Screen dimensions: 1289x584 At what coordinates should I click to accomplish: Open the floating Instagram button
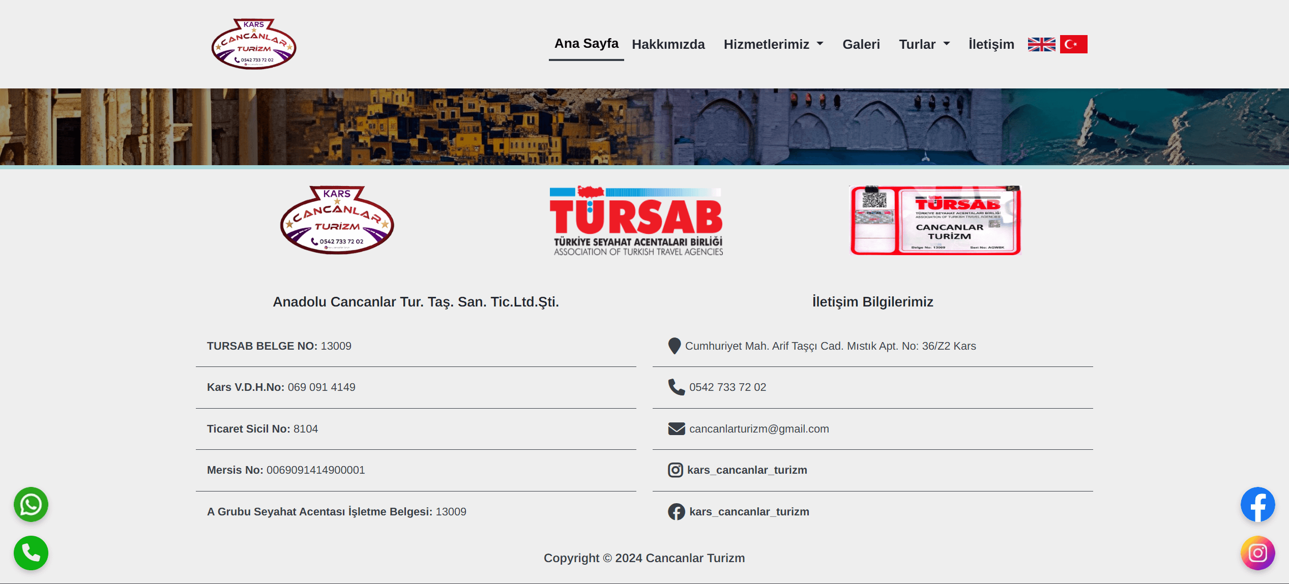point(1257,552)
